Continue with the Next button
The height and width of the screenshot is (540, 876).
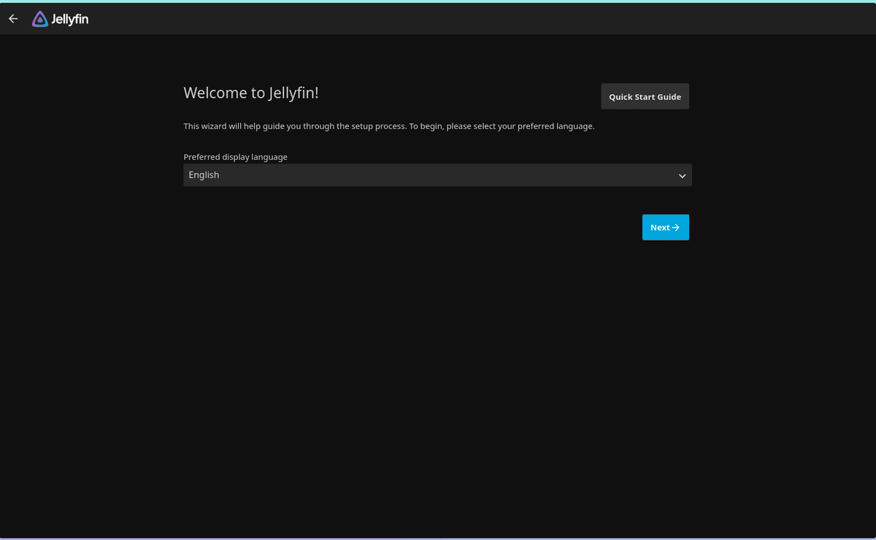[x=665, y=227]
